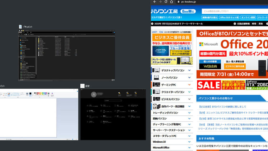Expand the ノートパソコン category chevron
Screen dimensions: 268x151
[189, 78]
